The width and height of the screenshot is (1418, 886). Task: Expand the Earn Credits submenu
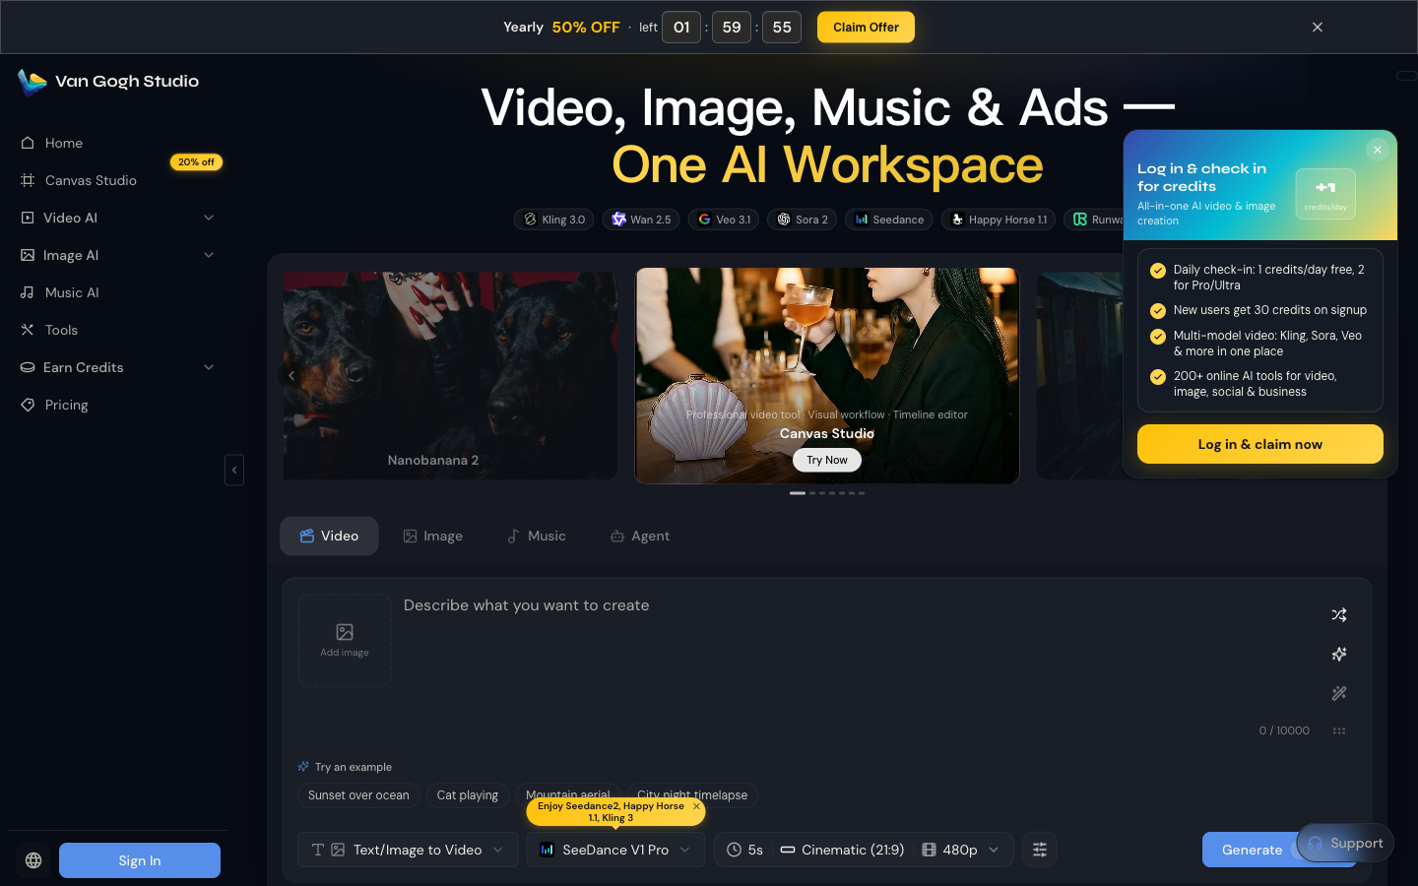(118, 367)
